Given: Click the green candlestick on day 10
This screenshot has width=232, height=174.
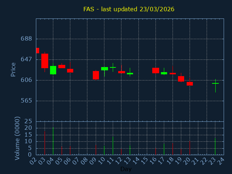Looking at the screenshot, I should tap(104, 69).
